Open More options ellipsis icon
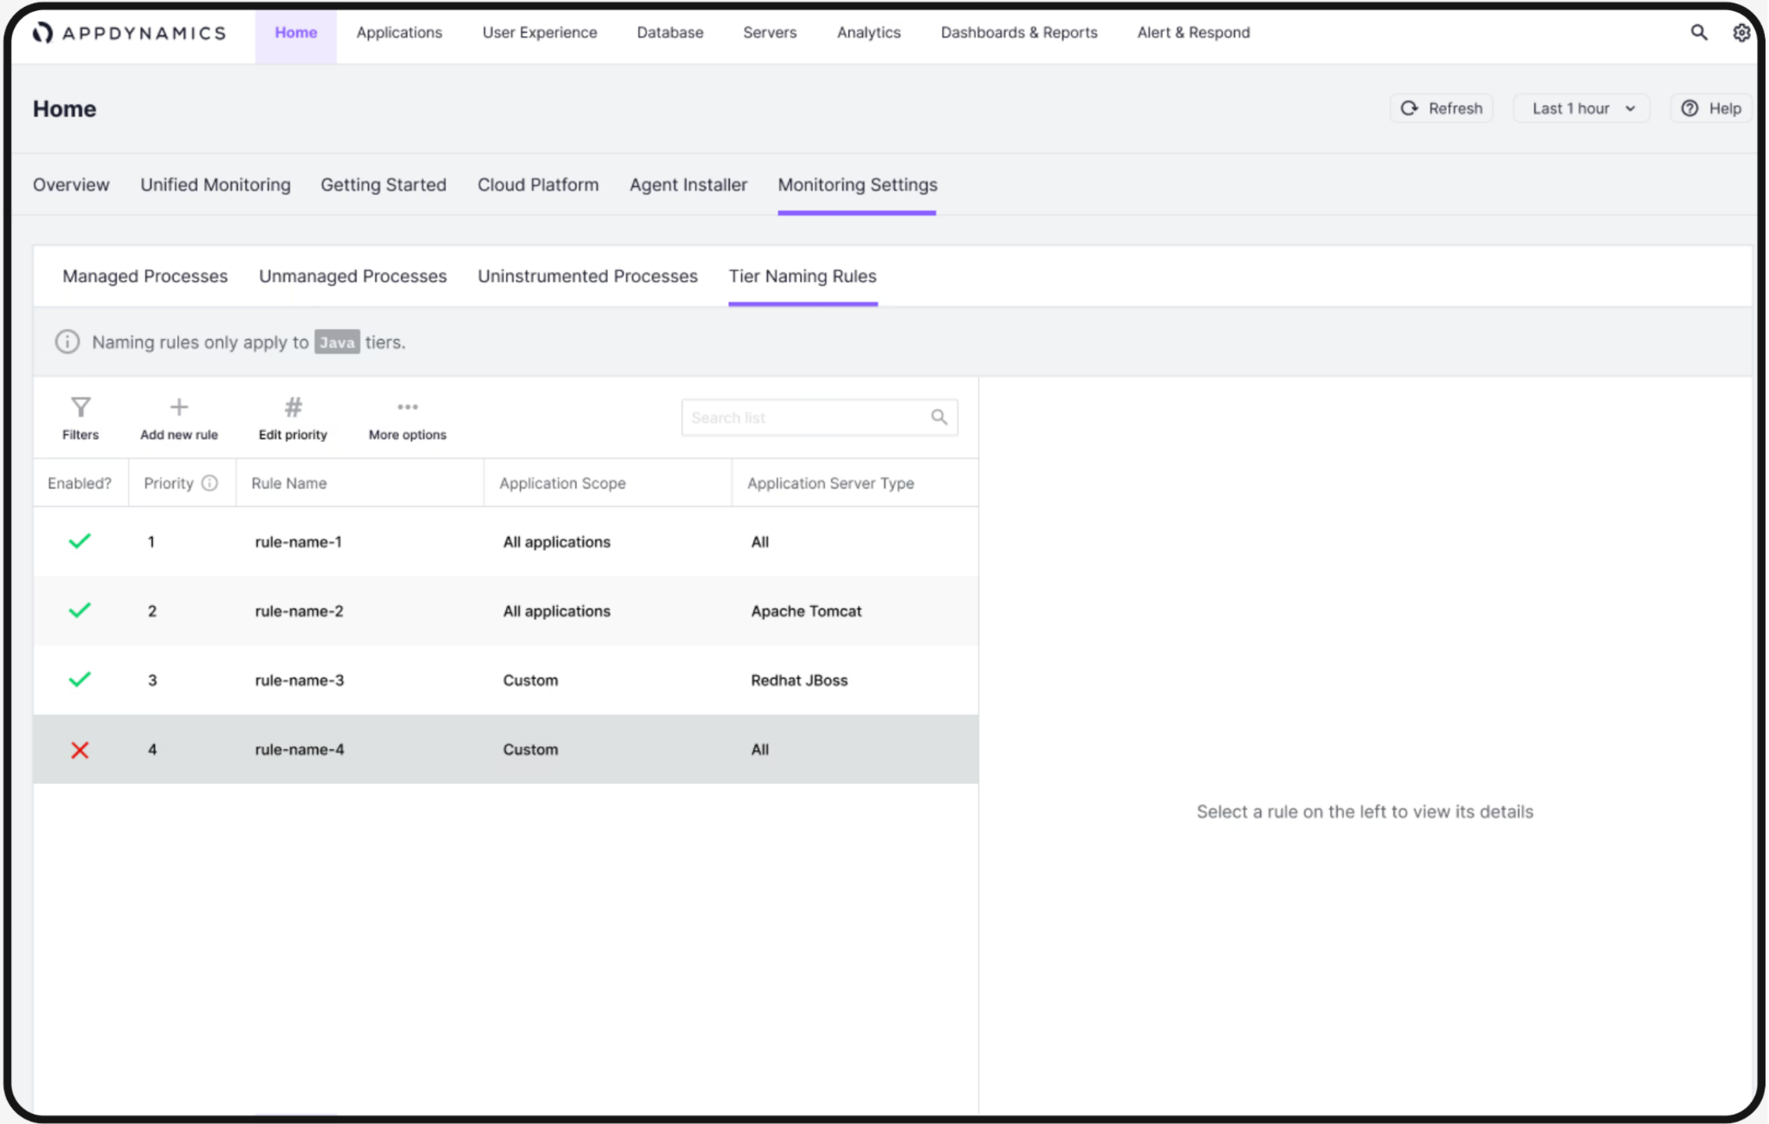This screenshot has height=1124, width=1769. click(x=408, y=407)
